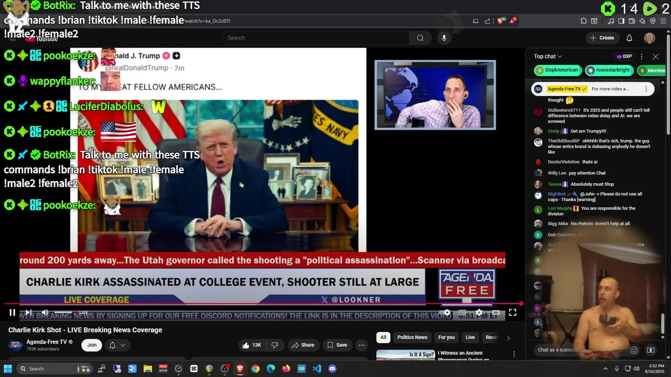Start voice search with microphone
Viewport: 671px width, 377px height.
coord(444,38)
